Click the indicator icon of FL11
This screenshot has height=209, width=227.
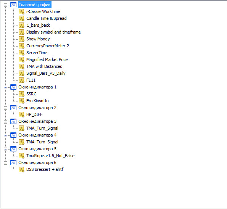22,80
